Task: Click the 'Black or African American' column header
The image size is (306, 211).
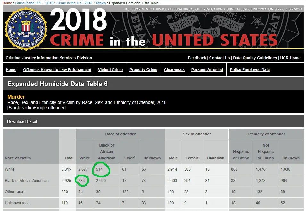Action: (107, 152)
